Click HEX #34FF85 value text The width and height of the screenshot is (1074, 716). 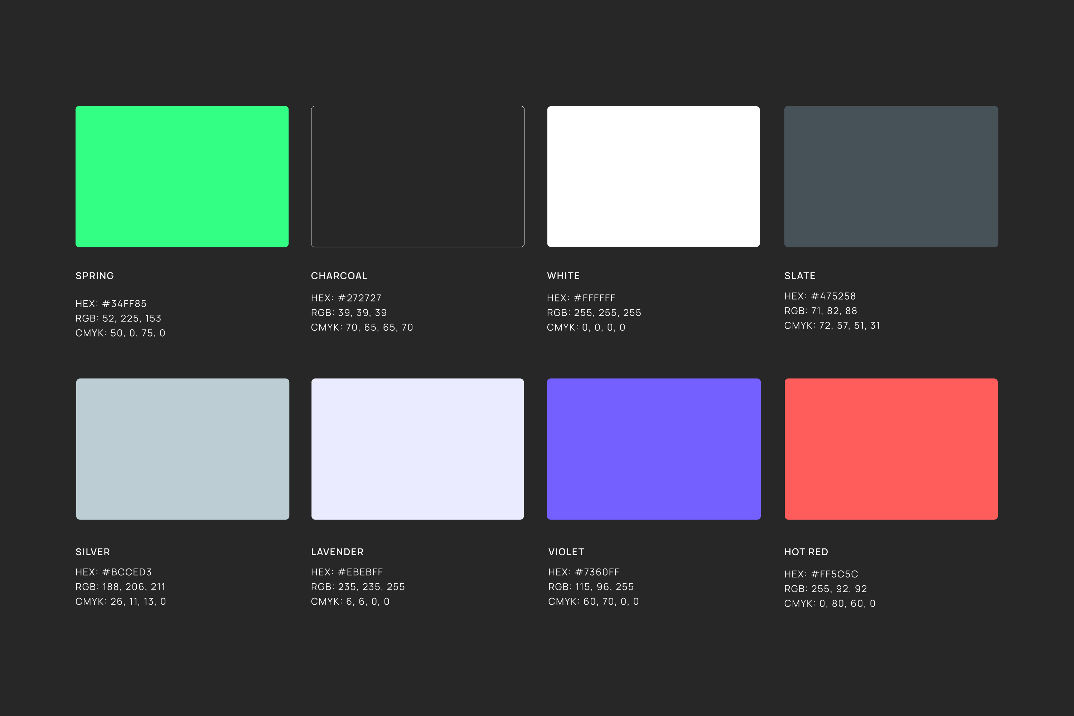click(111, 304)
